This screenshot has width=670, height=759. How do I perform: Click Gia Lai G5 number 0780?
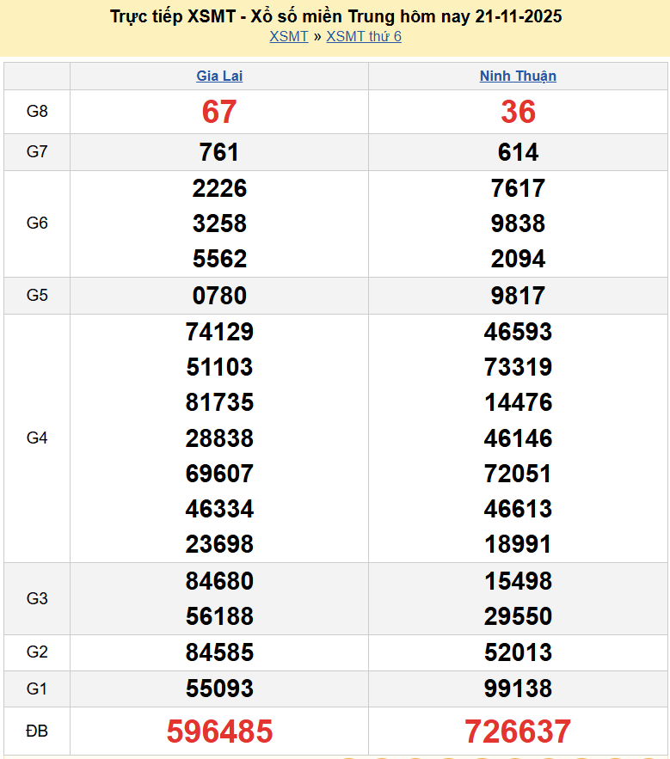[x=219, y=296]
